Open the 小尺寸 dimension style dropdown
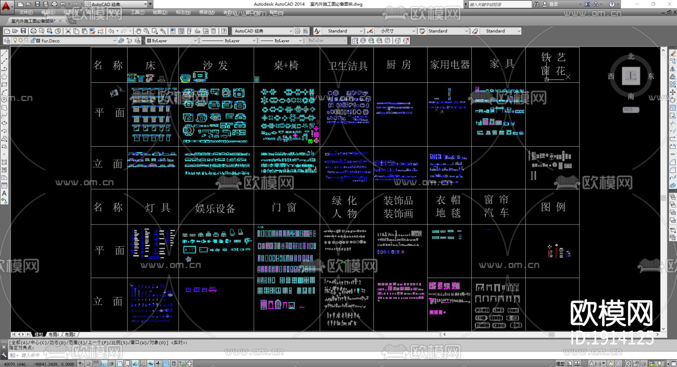Image resolution: width=677 pixels, height=367 pixels. 396,31
